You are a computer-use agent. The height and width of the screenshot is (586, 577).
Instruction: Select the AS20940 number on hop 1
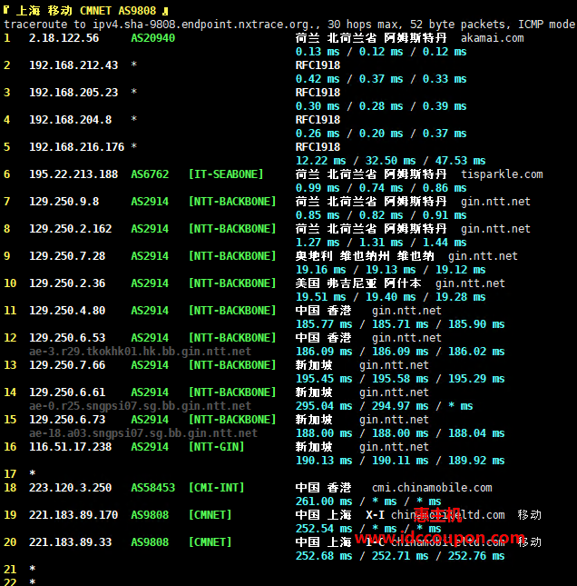(153, 38)
